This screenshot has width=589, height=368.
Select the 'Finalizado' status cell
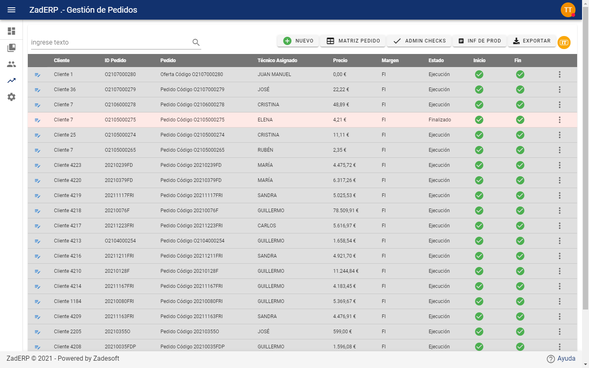tap(440, 120)
